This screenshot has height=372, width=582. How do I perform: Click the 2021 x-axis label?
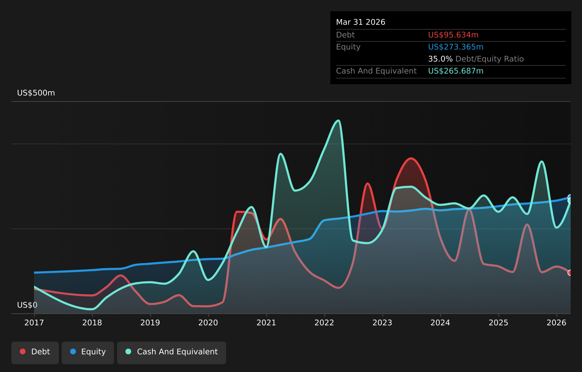[x=266, y=322]
